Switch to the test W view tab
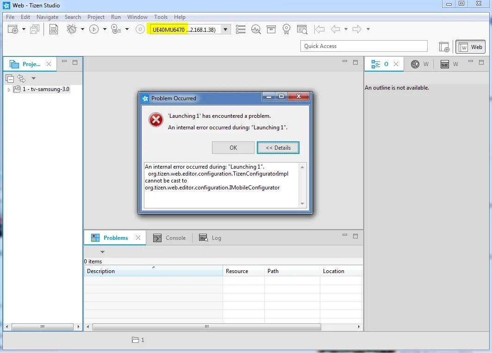The image size is (492, 353). [x=449, y=64]
